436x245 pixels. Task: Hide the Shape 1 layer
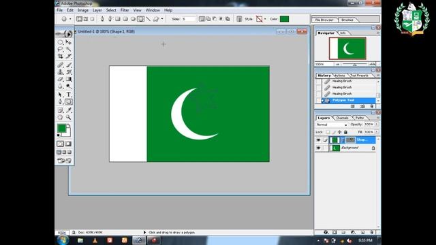point(318,140)
